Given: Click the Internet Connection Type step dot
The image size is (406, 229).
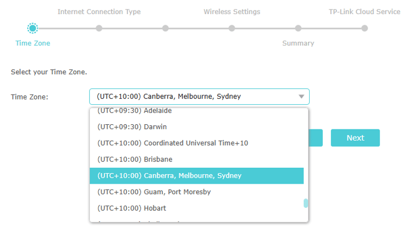Looking at the screenshot, I should (99, 28).
